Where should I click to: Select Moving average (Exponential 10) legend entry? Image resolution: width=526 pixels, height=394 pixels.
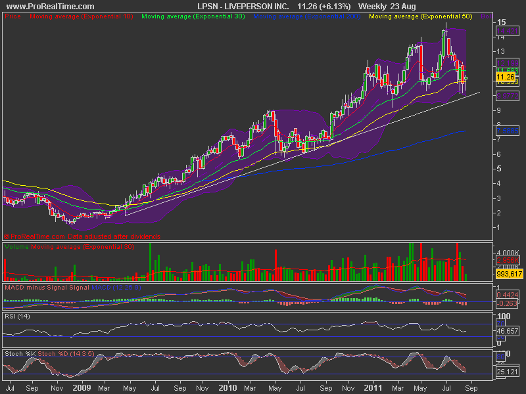pos(81,16)
